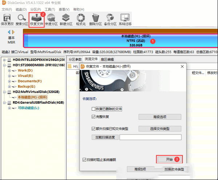The width and height of the screenshot is (218, 180).
Task: Click the HD0 INTEL SSD disk icon
Action: pos(9,60)
